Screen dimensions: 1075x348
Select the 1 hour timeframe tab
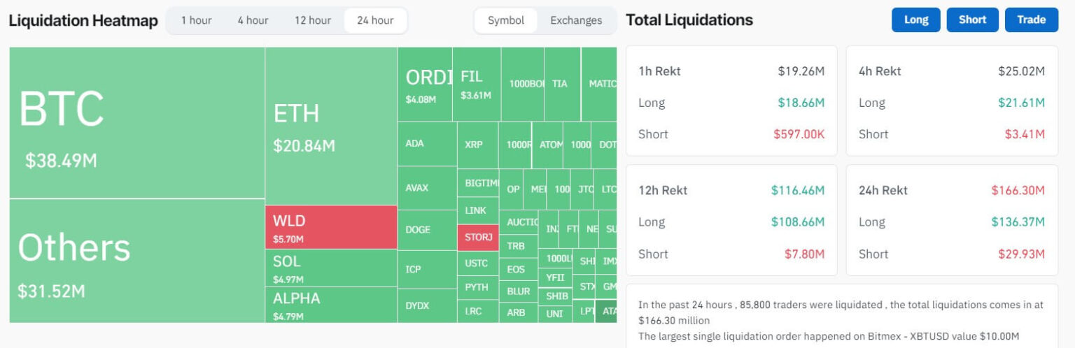click(x=196, y=20)
